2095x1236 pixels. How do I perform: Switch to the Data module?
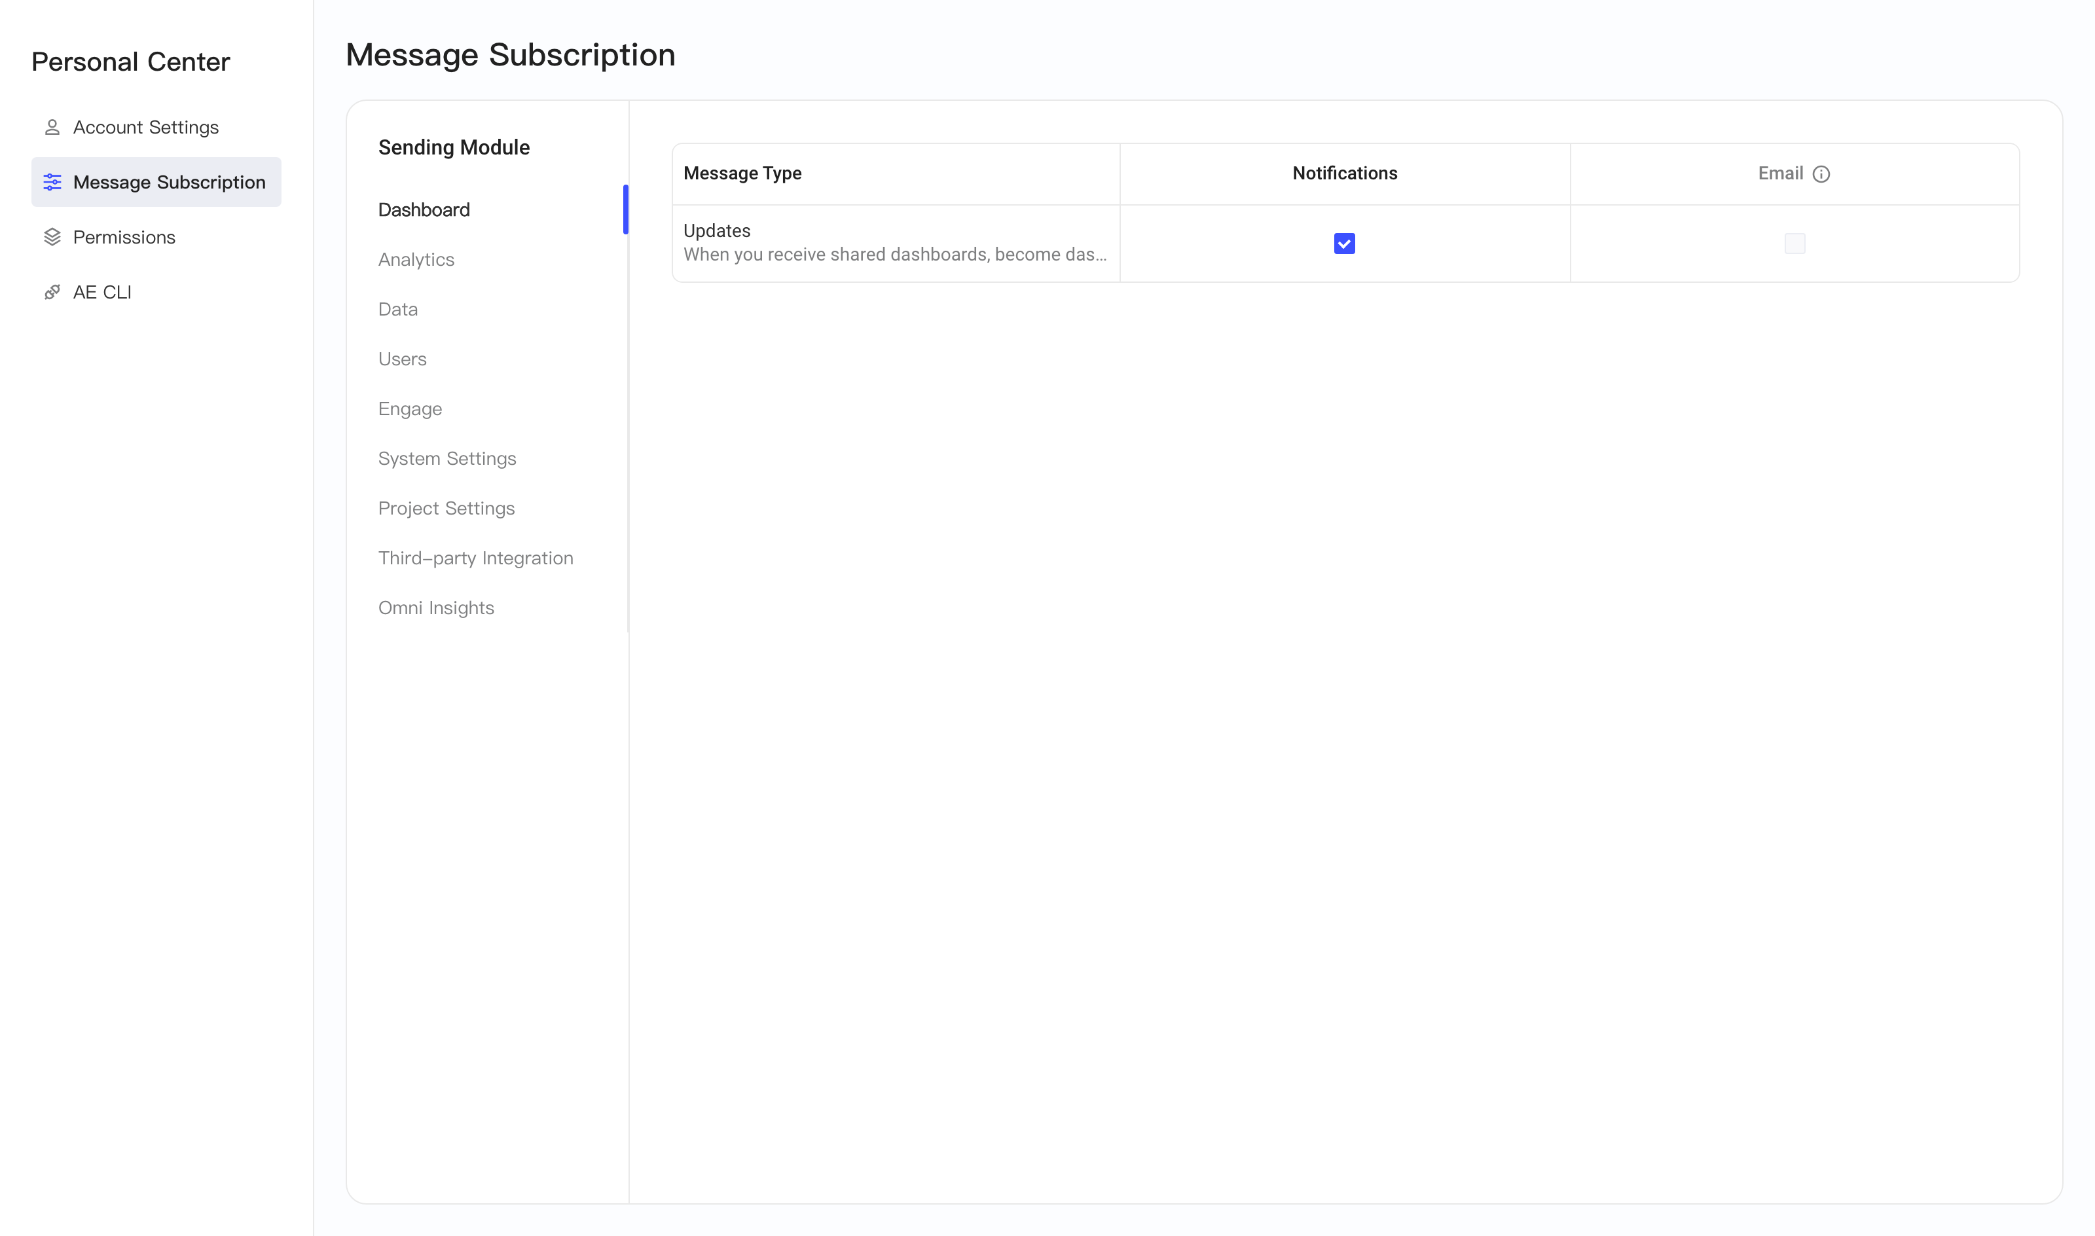(398, 309)
